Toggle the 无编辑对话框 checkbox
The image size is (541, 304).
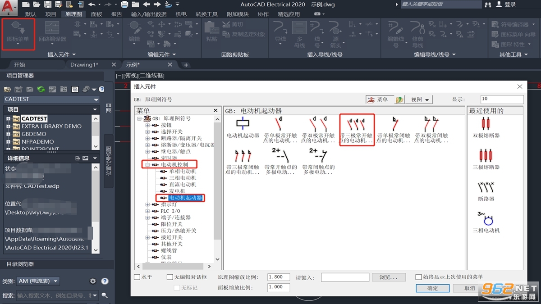(x=170, y=277)
